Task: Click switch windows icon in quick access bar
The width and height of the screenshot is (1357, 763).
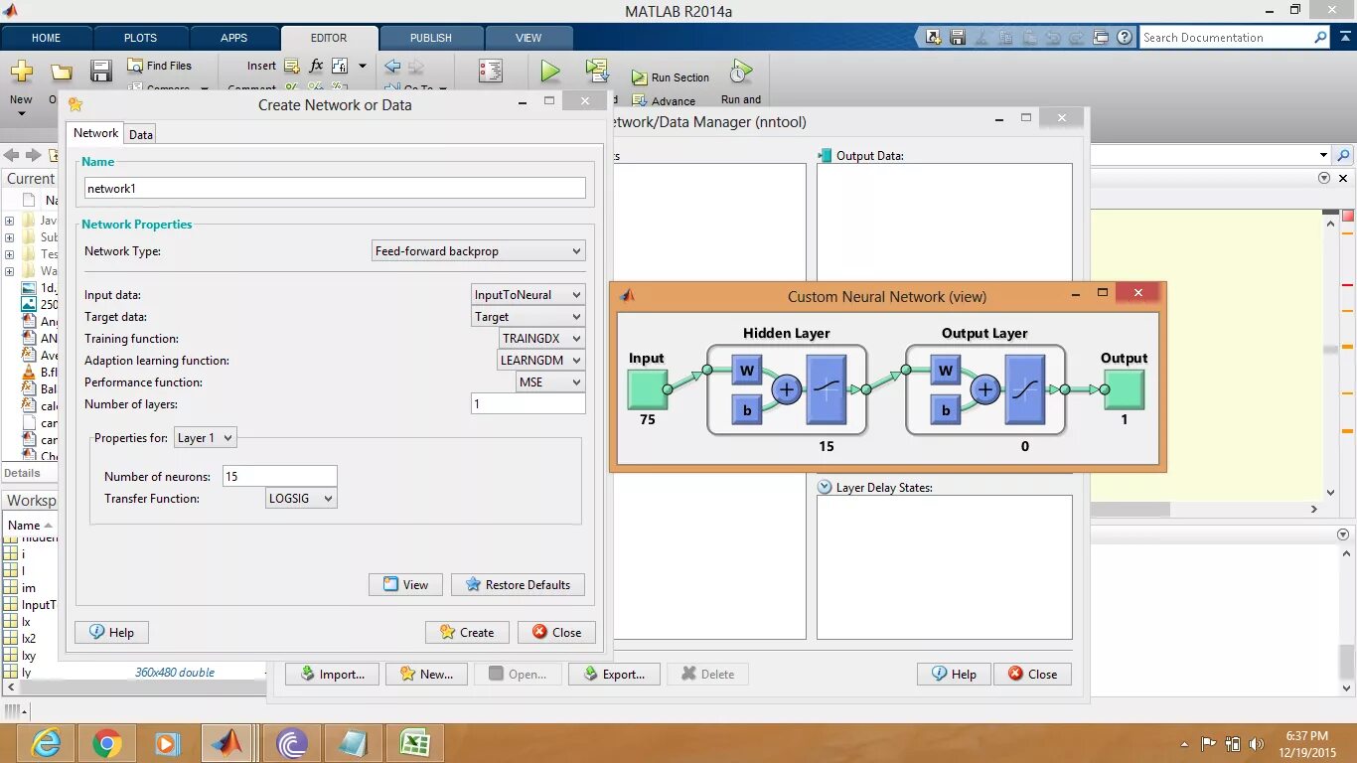Action: (1101, 38)
